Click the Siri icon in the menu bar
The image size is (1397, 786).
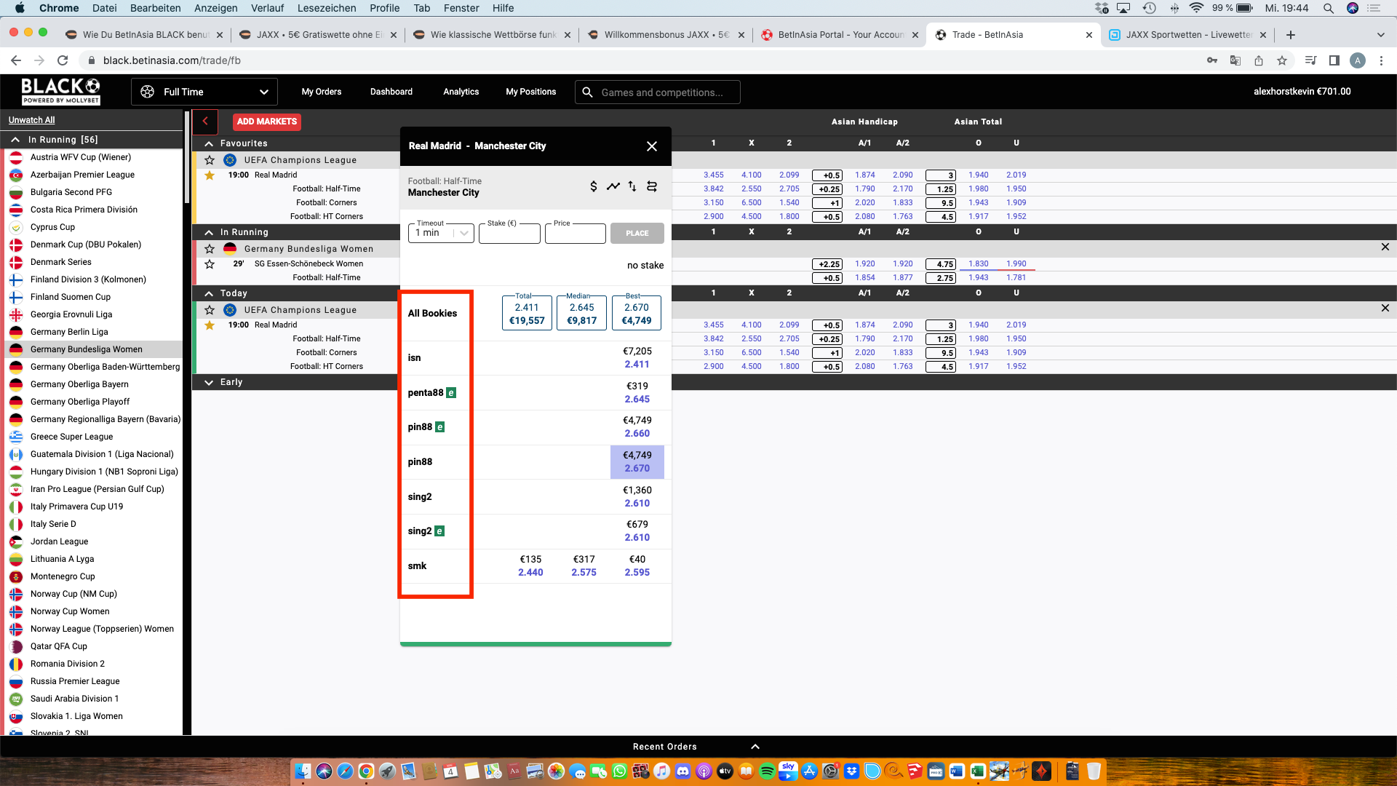tap(1353, 8)
